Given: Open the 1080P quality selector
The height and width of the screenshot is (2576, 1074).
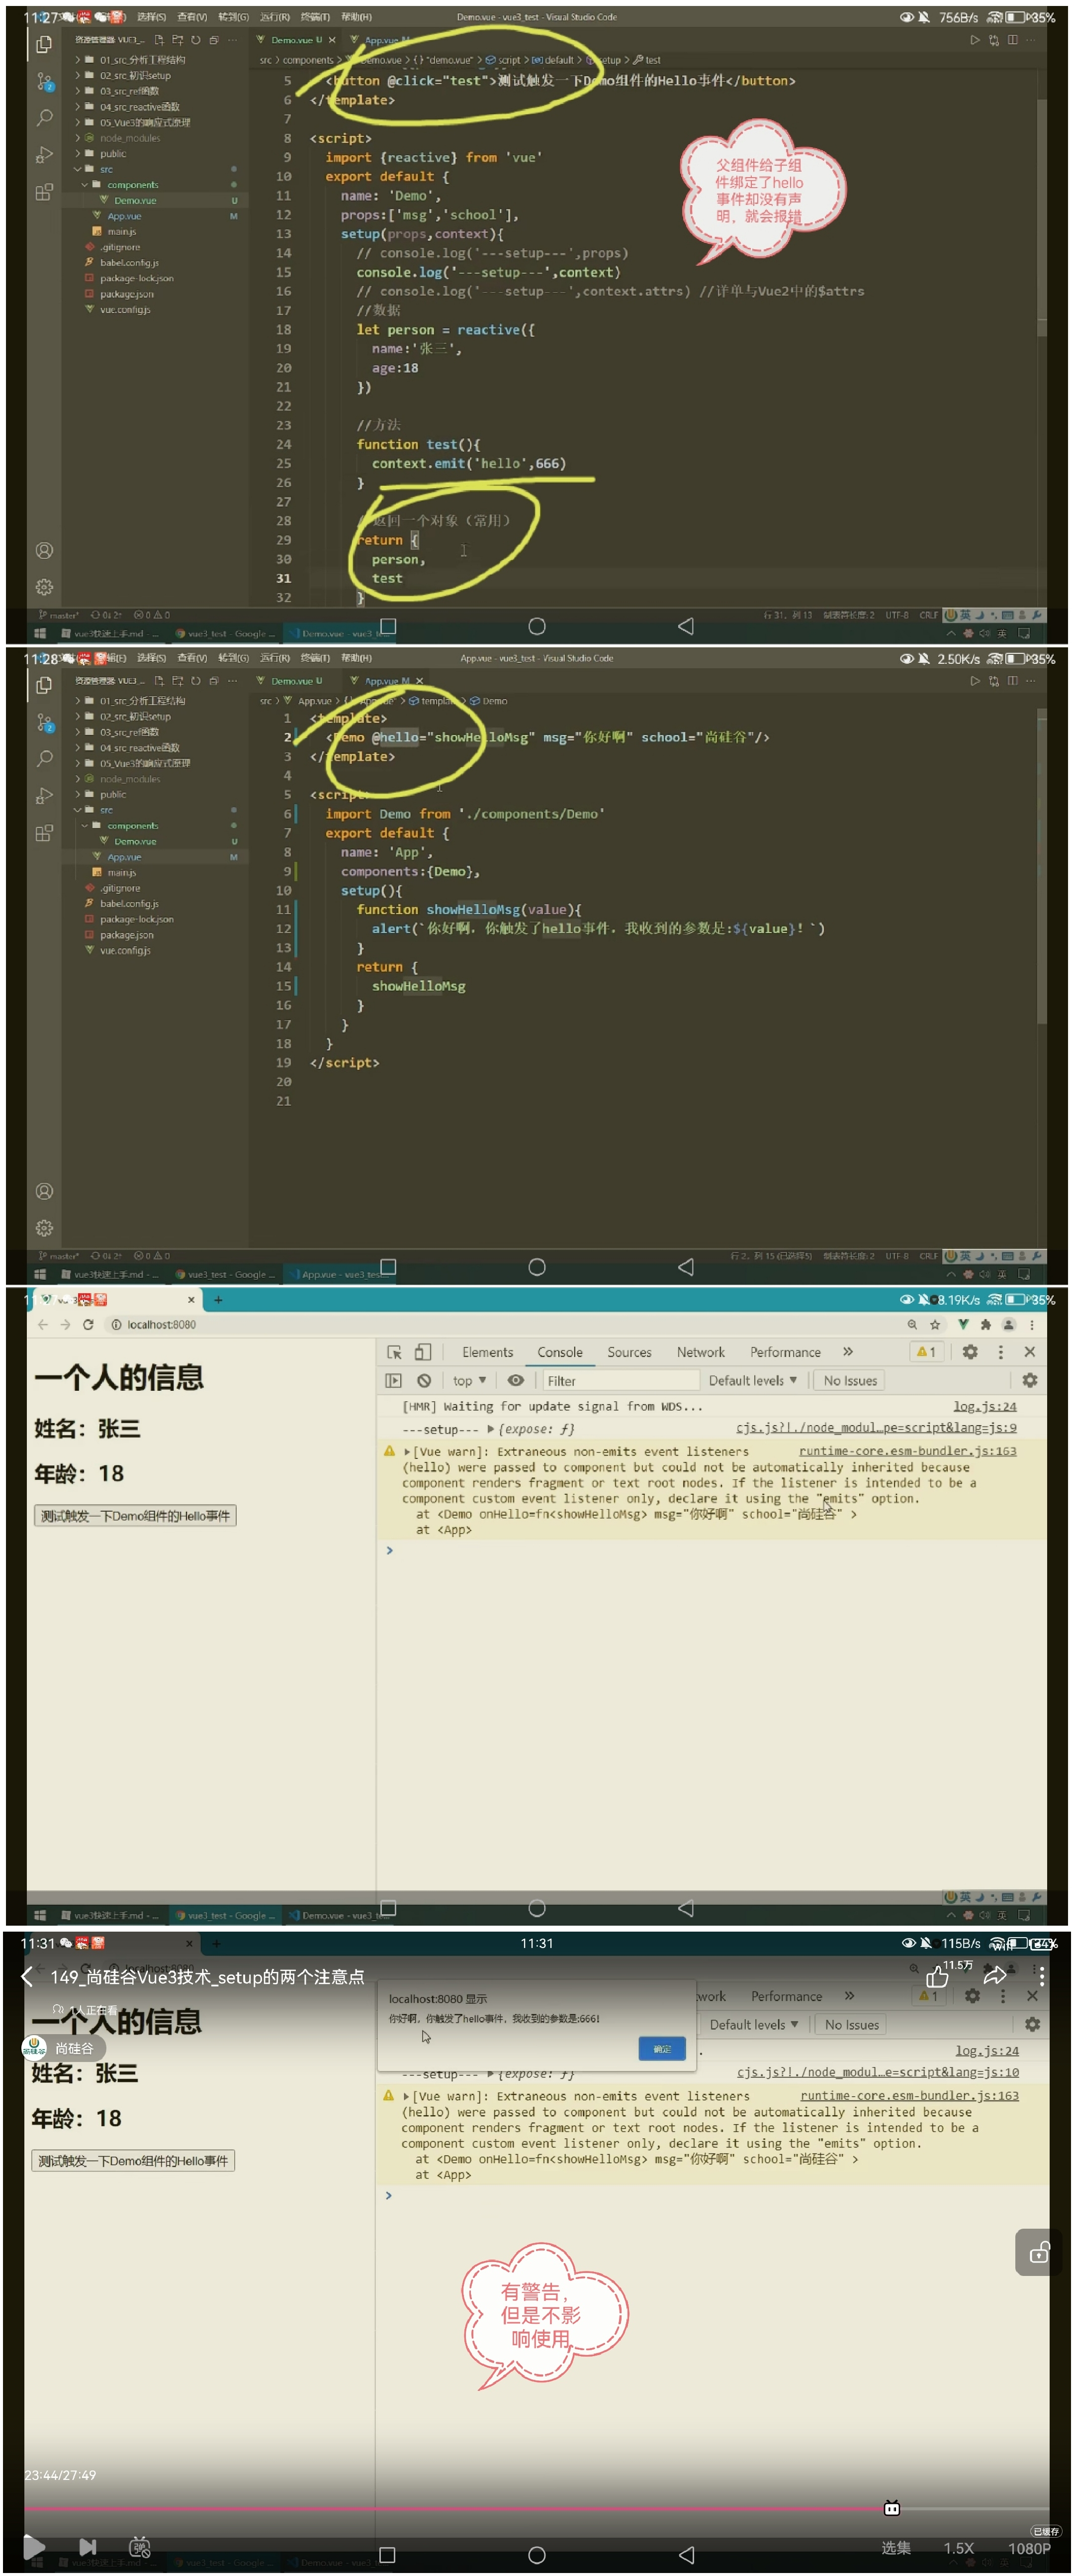Looking at the screenshot, I should [x=1028, y=2548].
